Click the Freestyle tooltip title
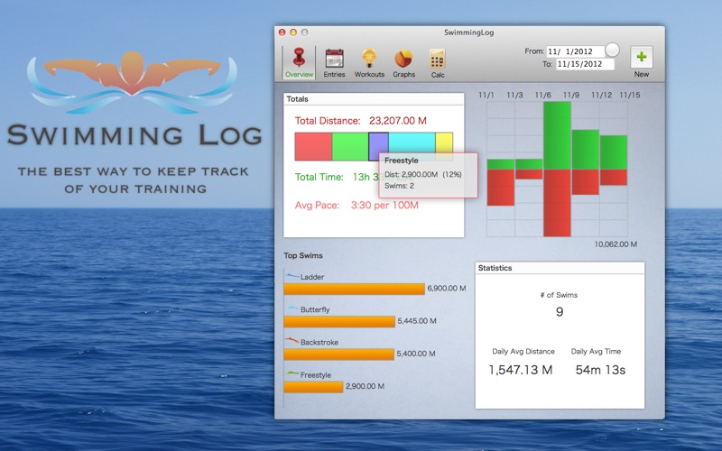The image size is (722, 451). pos(402,161)
